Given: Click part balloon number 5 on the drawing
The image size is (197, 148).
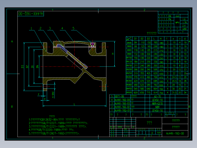Looking at the screenshot, I should coord(73,28).
